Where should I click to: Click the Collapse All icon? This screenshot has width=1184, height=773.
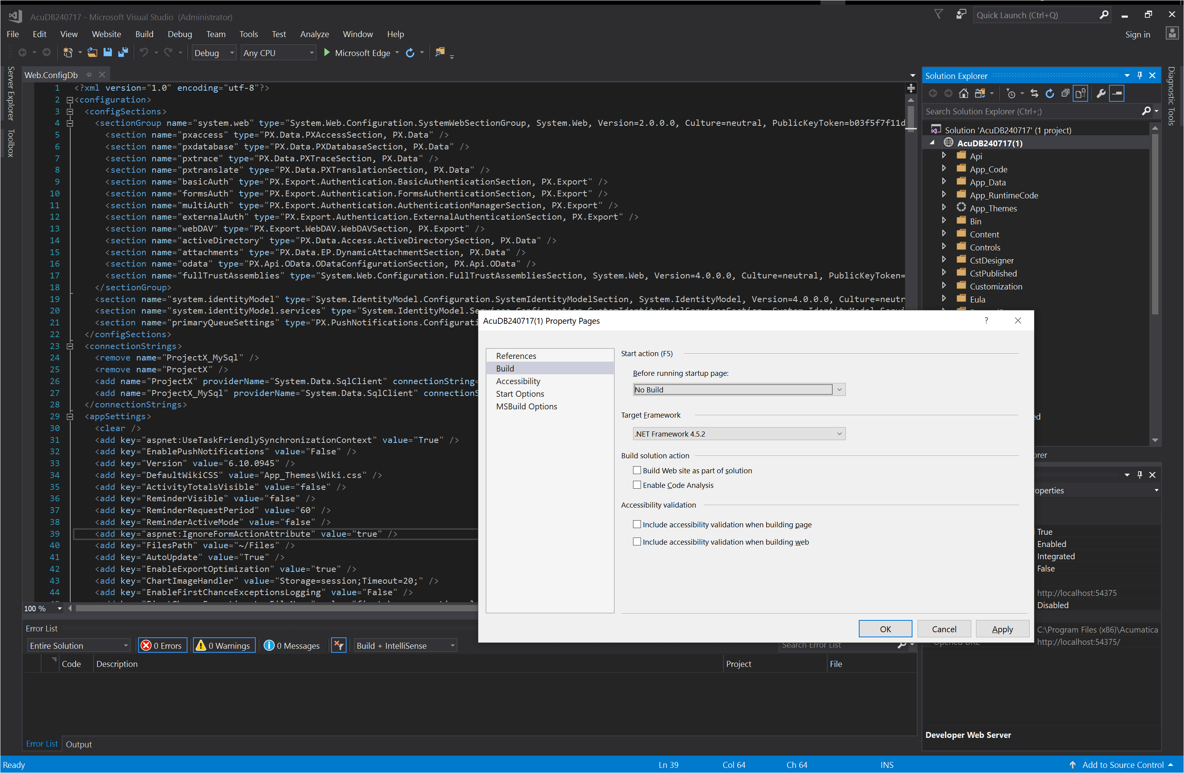click(1065, 93)
